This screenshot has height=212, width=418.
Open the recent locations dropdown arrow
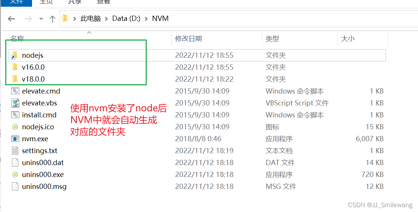(41, 19)
